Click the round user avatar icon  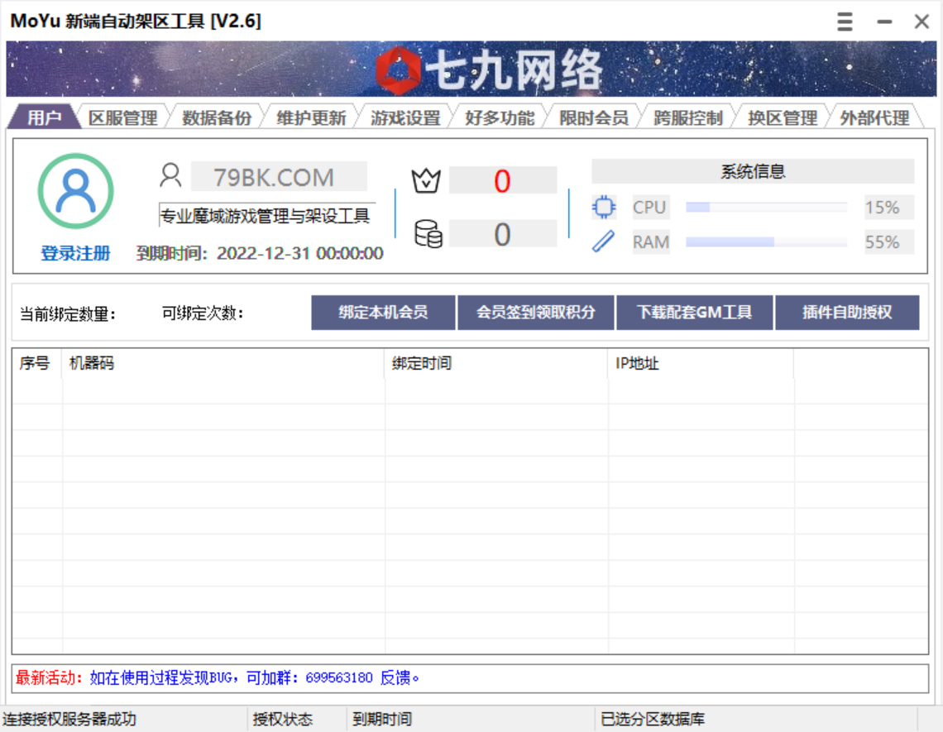[75, 192]
